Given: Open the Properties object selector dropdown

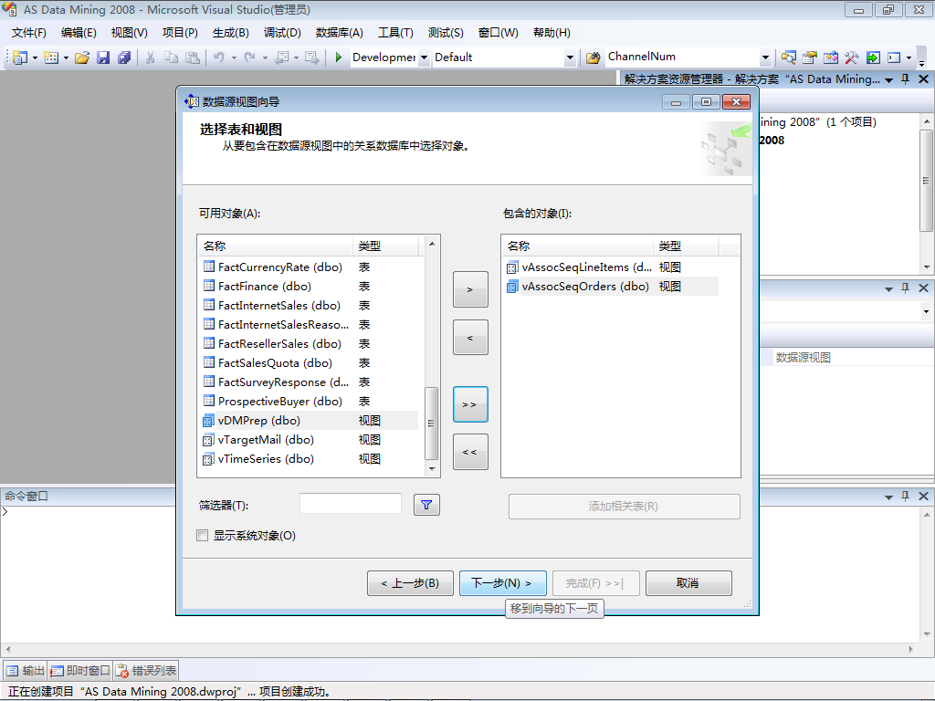Looking at the screenshot, I should pos(926,311).
